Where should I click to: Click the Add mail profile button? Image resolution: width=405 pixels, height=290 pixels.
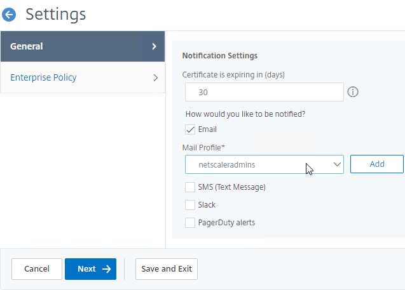377,164
